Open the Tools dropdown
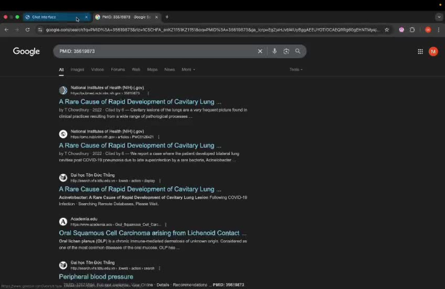This screenshot has height=289, width=445. (296, 69)
